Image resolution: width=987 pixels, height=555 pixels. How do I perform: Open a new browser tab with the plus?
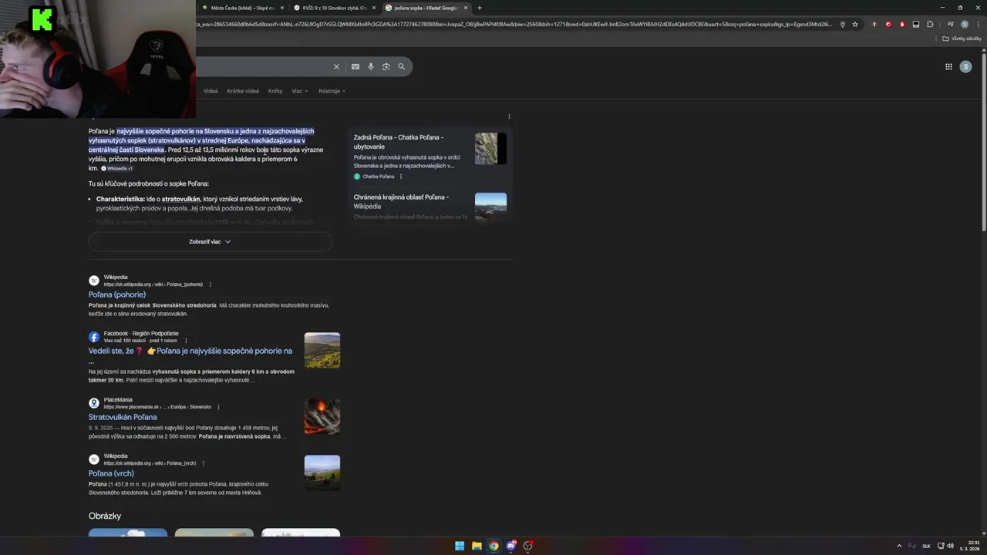pos(479,8)
